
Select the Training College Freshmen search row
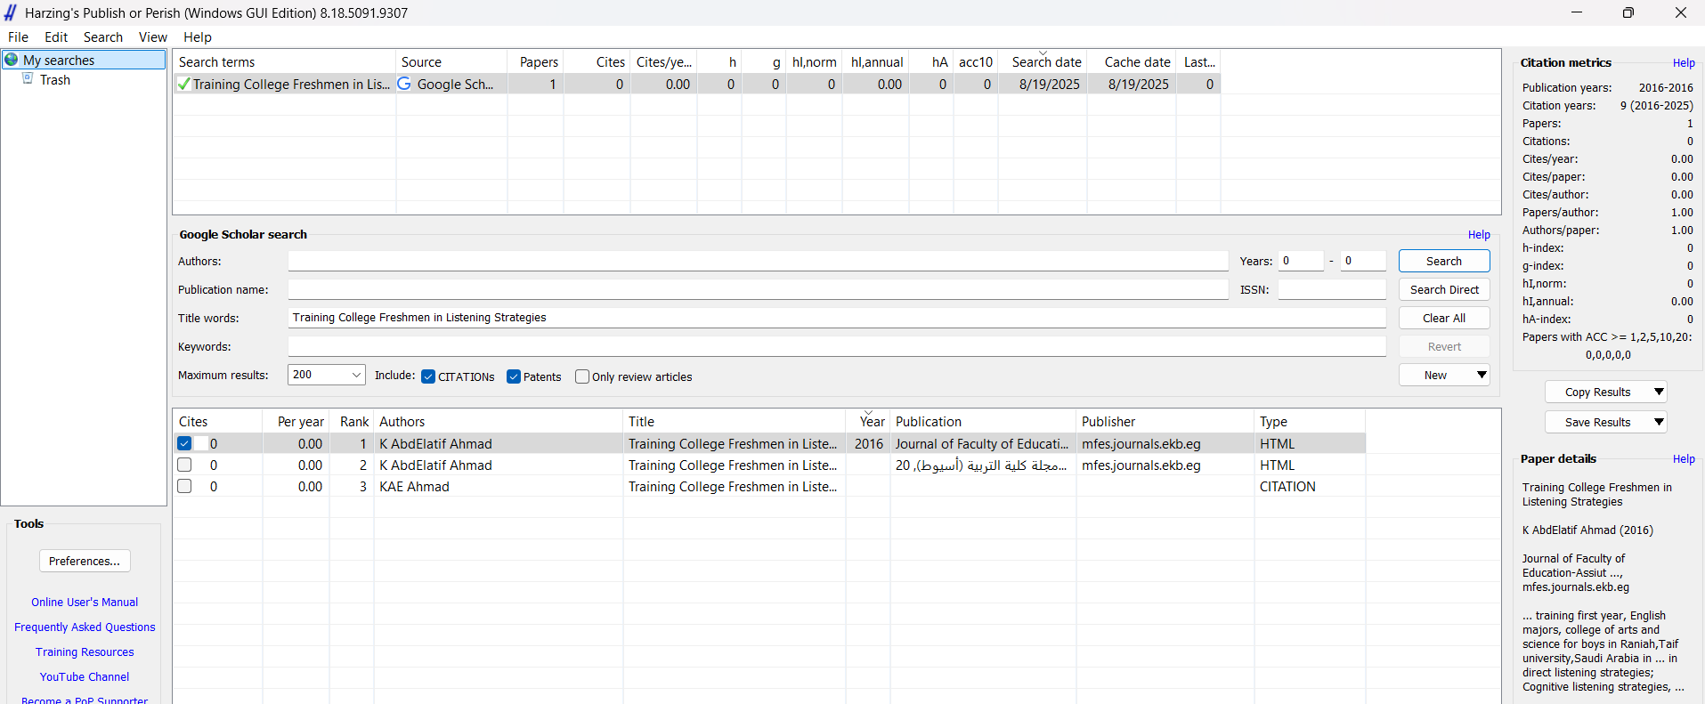pyautogui.click(x=696, y=85)
